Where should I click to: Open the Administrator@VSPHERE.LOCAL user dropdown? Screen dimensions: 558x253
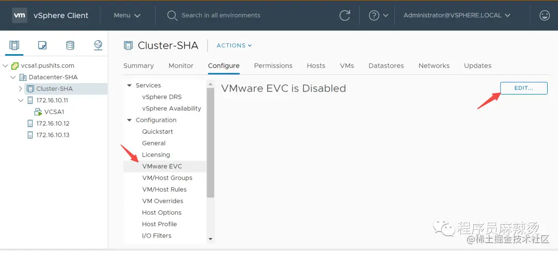pos(457,15)
